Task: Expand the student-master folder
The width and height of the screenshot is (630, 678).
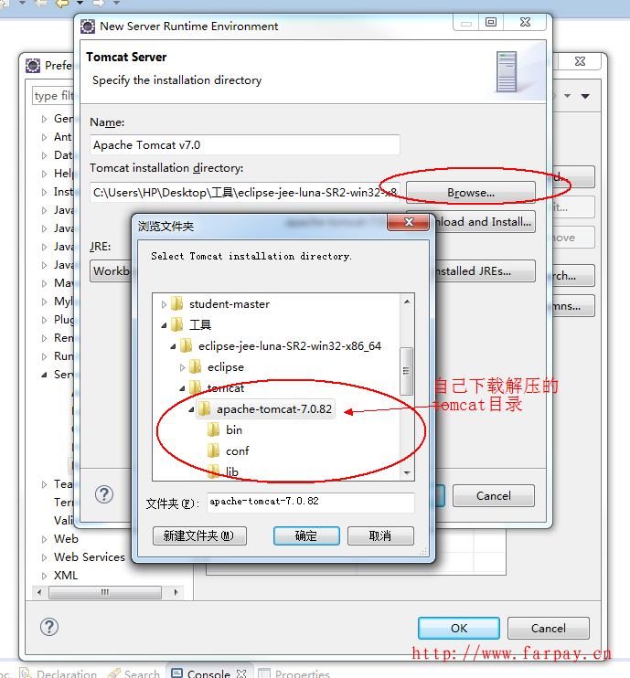Action: tap(164, 304)
